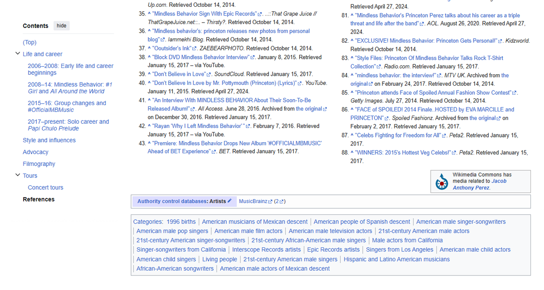Open Authority control databases link
Screen dimensions: 544x290
[172, 201]
